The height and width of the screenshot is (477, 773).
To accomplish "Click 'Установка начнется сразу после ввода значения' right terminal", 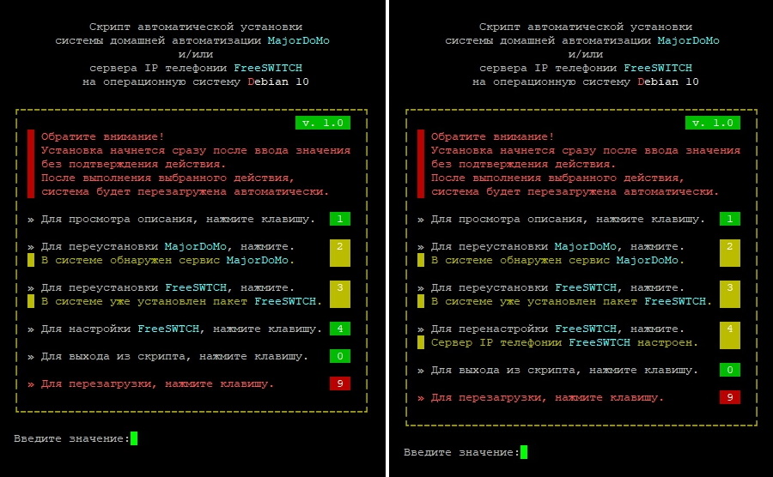I will [x=586, y=150].
